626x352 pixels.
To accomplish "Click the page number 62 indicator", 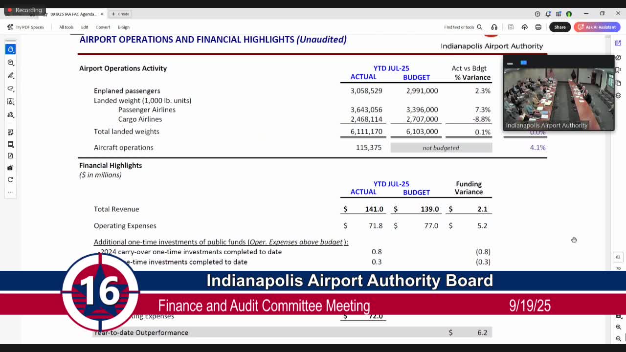I will (618, 257).
